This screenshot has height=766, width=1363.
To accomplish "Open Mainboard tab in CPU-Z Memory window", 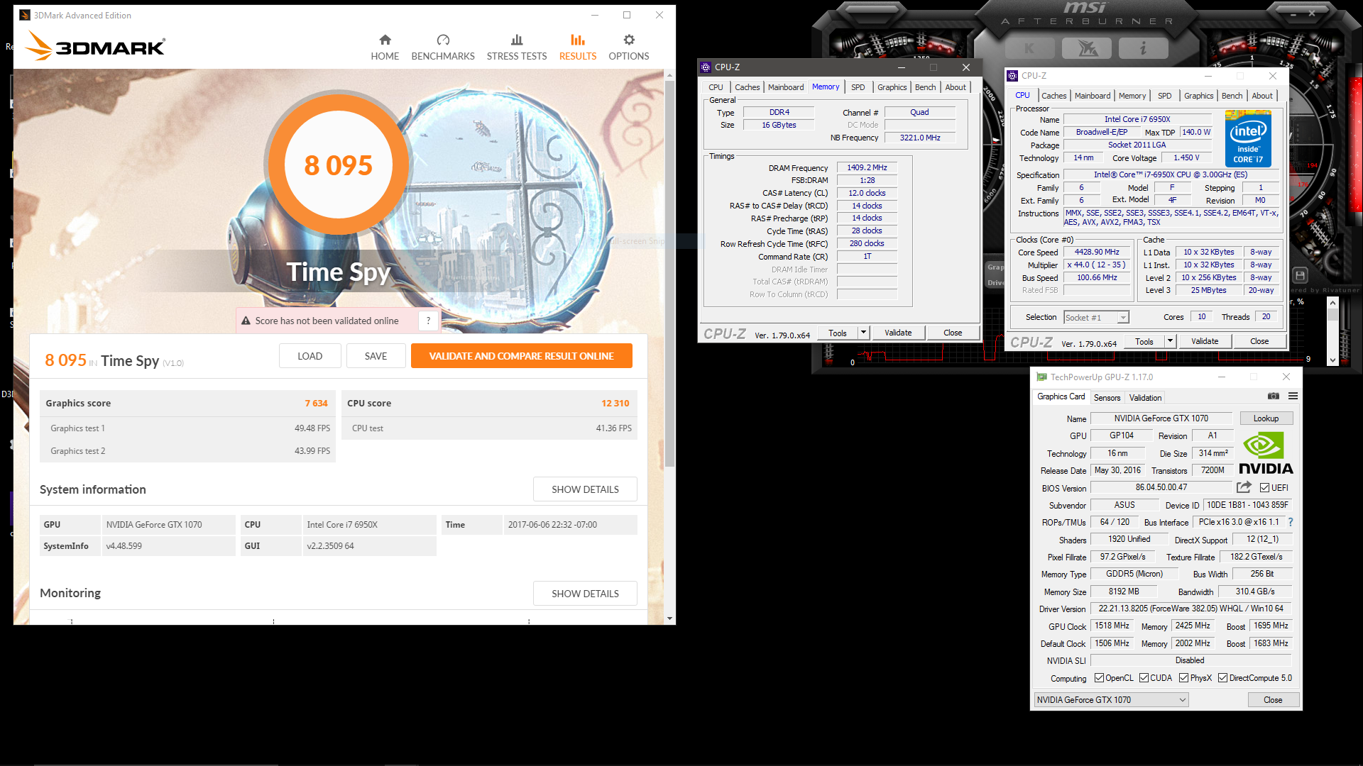I will pos(786,87).
